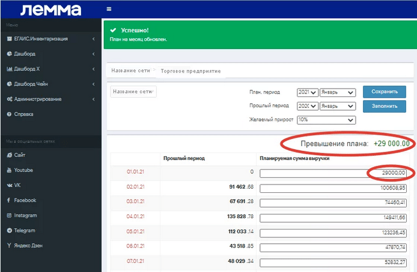Open plan period month dropdown Январь
417x272 pixels.
click(x=338, y=92)
